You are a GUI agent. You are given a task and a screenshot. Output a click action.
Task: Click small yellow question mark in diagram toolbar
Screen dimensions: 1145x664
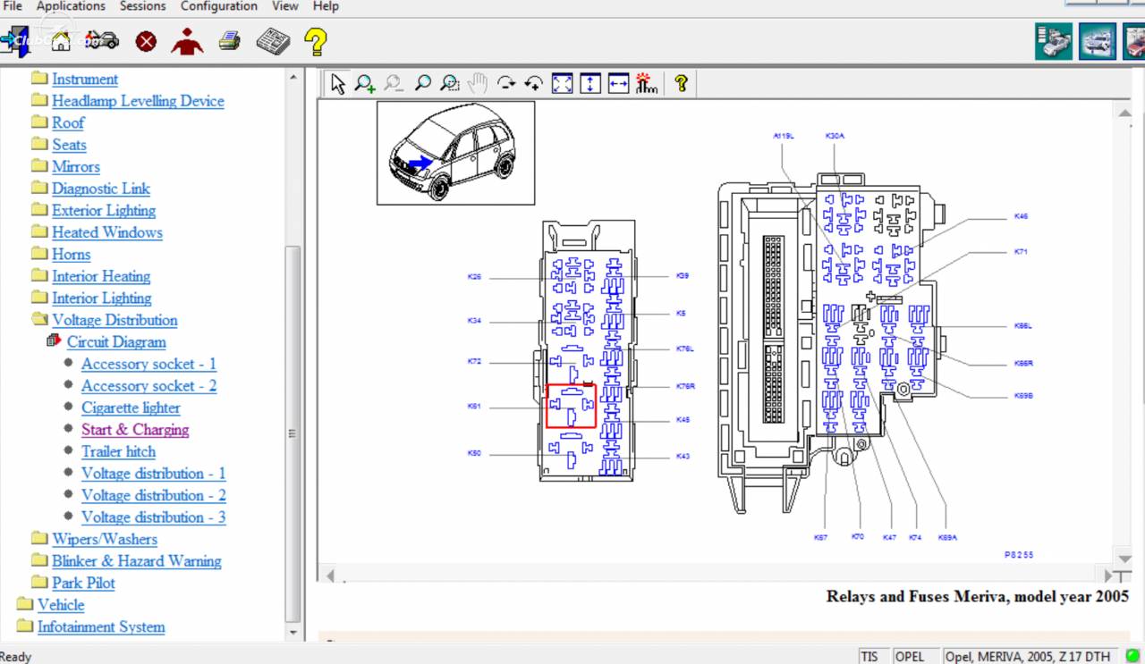coord(682,83)
